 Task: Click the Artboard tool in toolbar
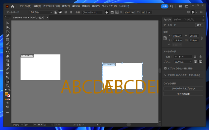[x=8, y=82]
